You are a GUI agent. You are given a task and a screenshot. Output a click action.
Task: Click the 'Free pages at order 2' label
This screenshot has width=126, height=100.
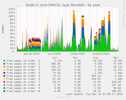(x=23, y=67)
